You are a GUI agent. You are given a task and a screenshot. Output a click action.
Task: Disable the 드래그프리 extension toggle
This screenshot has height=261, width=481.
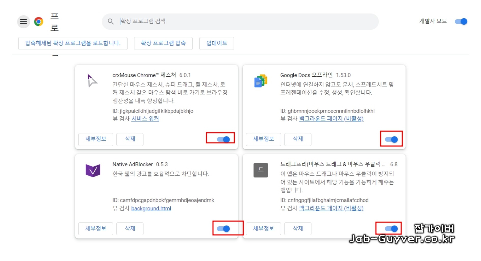click(x=391, y=229)
